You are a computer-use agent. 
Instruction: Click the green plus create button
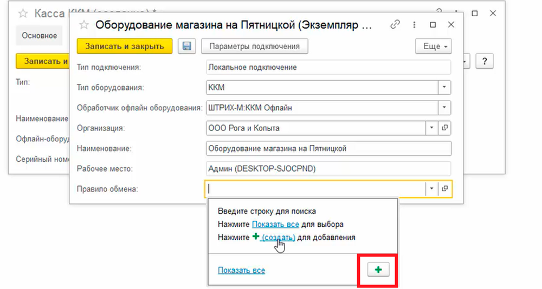[x=378, y=270]
